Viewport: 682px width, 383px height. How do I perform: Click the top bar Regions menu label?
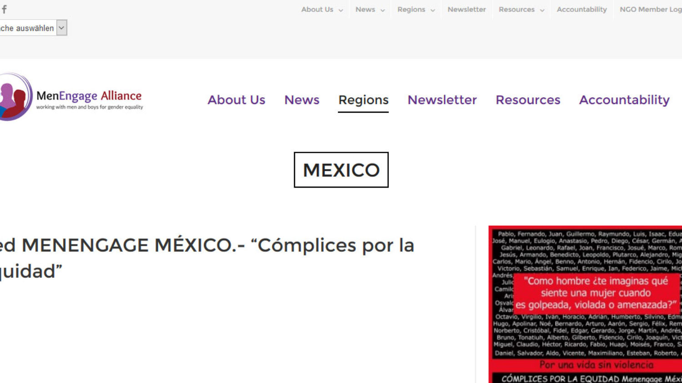pos(411,10)
